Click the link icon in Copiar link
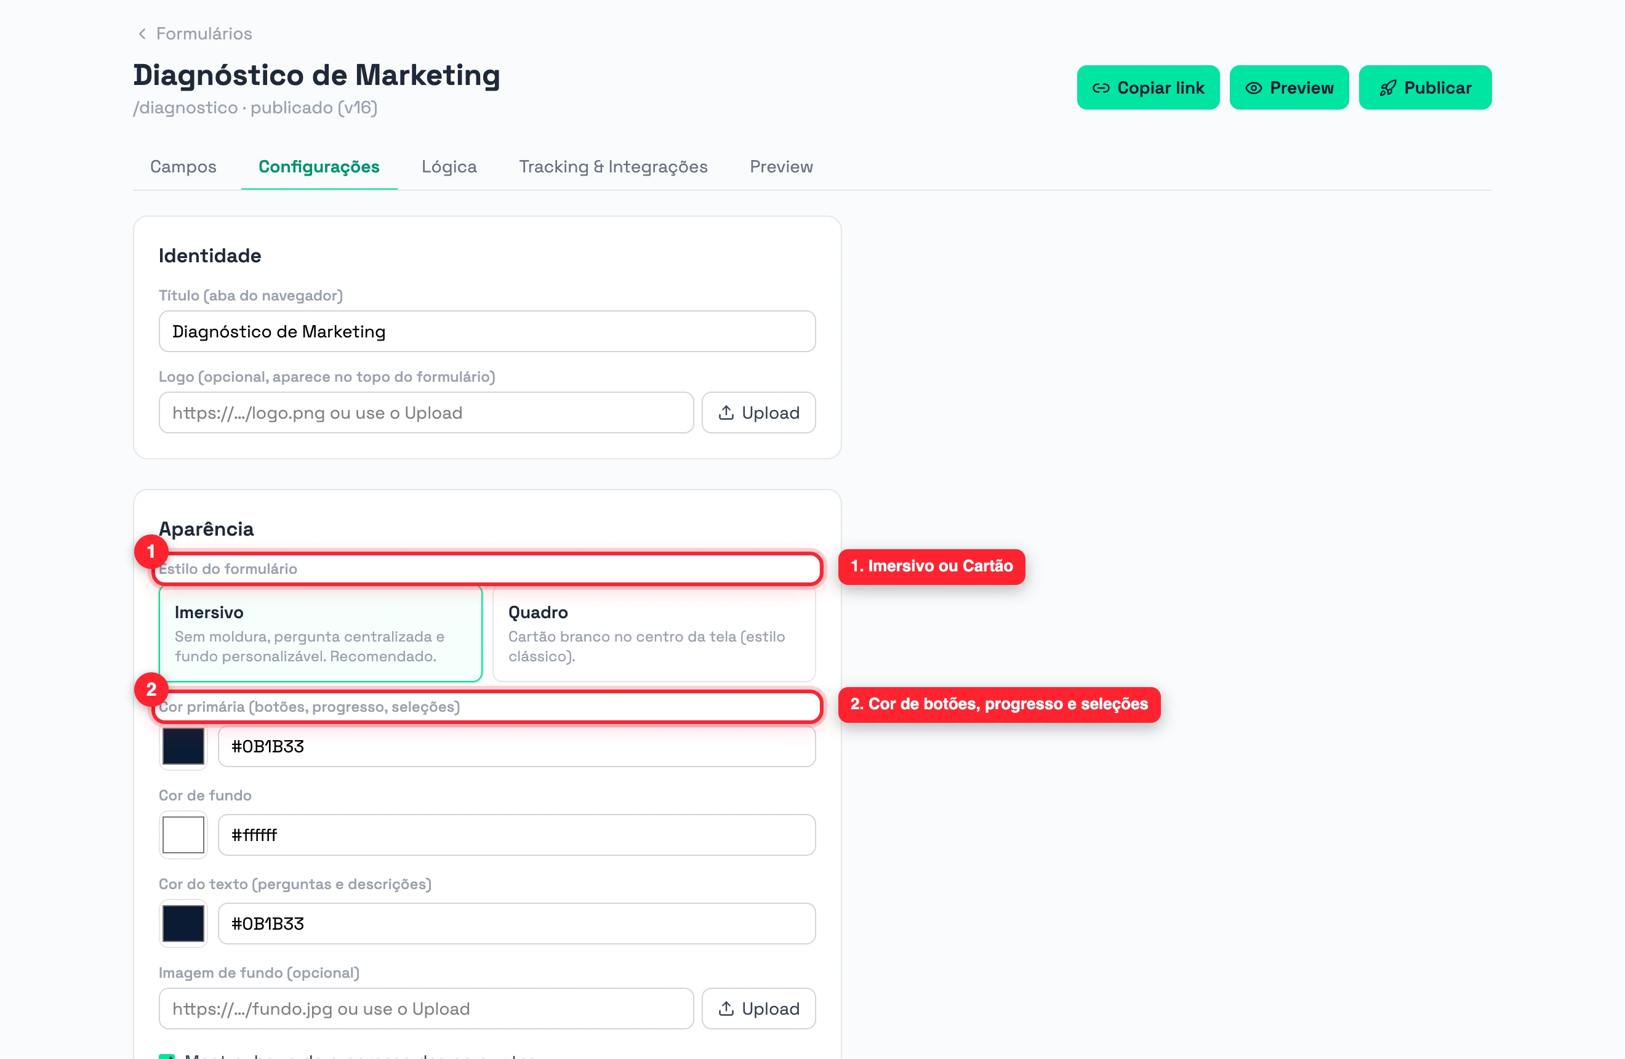 [1101, 88]
